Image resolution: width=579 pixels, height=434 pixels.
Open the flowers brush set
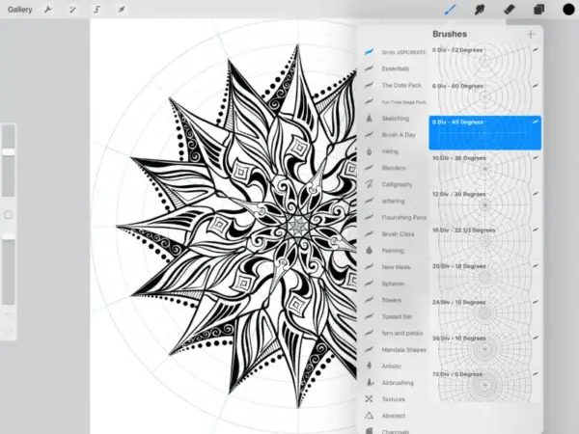395,300
